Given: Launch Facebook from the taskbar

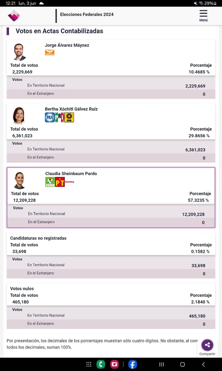Looking at the screenshot, I should click(x=133, y=364).
